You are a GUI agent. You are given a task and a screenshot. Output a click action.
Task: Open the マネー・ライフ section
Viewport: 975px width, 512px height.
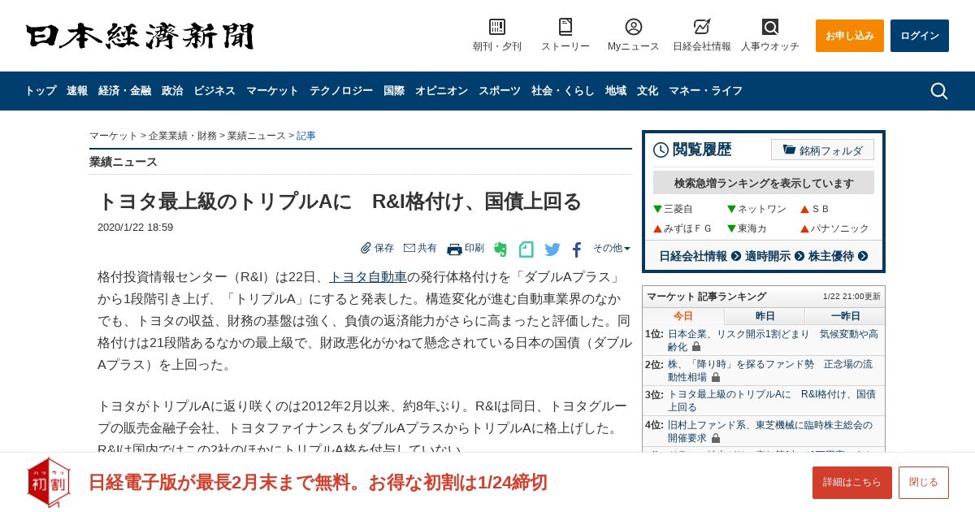point(706,91)
